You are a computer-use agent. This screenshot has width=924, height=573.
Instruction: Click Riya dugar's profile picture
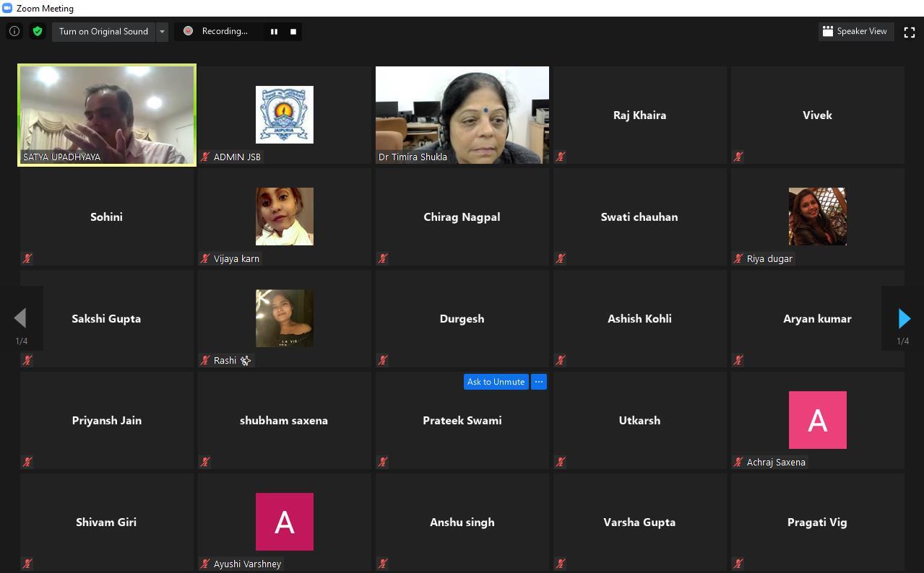coord(817,216)
